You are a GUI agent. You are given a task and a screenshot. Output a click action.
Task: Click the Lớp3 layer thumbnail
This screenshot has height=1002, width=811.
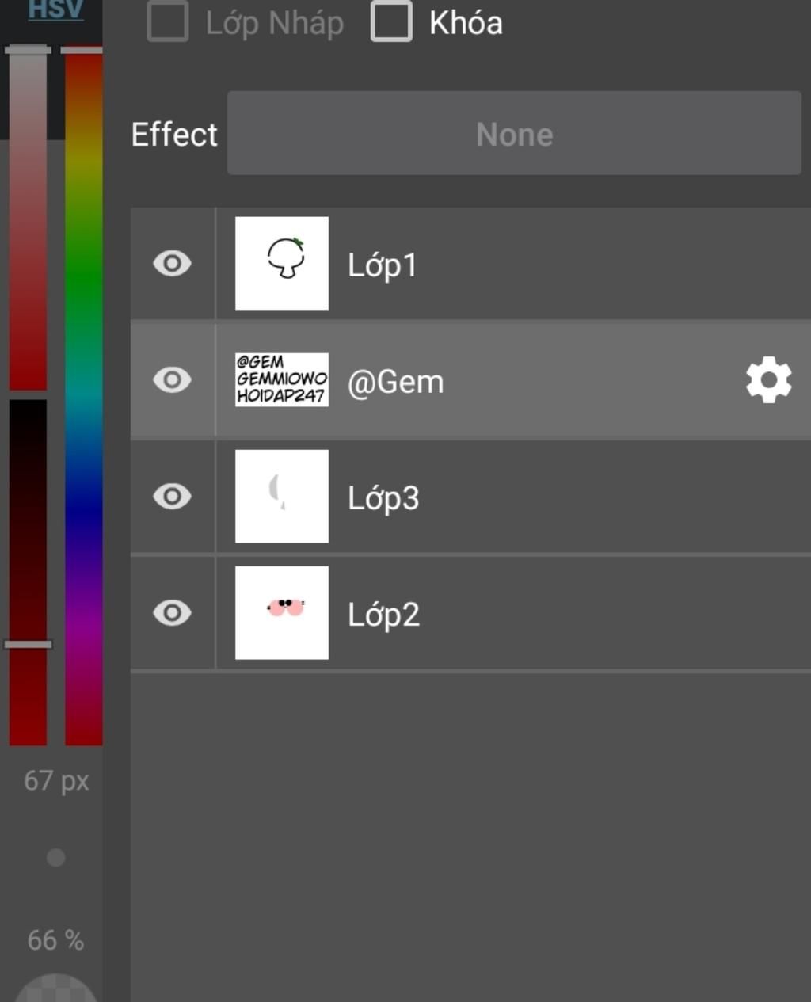click(282, 497)
